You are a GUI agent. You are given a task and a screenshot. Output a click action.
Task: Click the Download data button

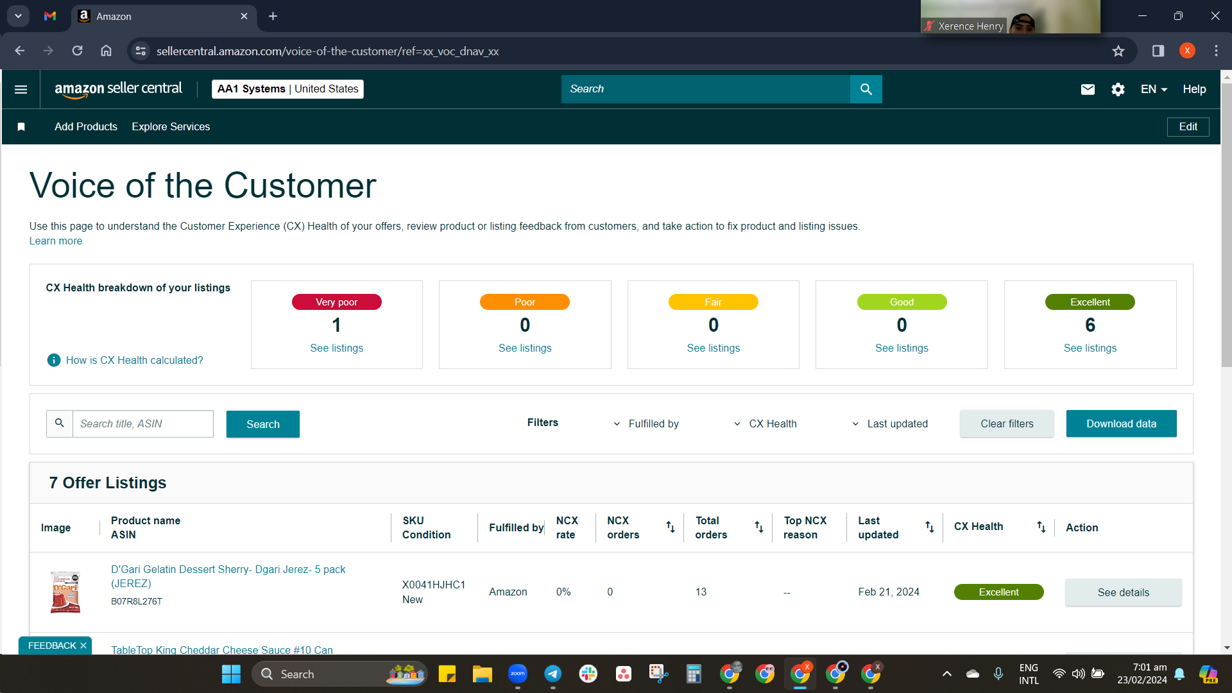pos(1122,424)
